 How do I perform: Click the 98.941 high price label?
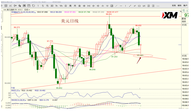tap(109, 14)
